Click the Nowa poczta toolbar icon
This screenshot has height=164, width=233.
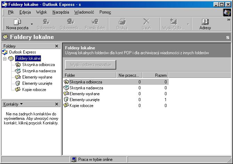coord(17,22)
